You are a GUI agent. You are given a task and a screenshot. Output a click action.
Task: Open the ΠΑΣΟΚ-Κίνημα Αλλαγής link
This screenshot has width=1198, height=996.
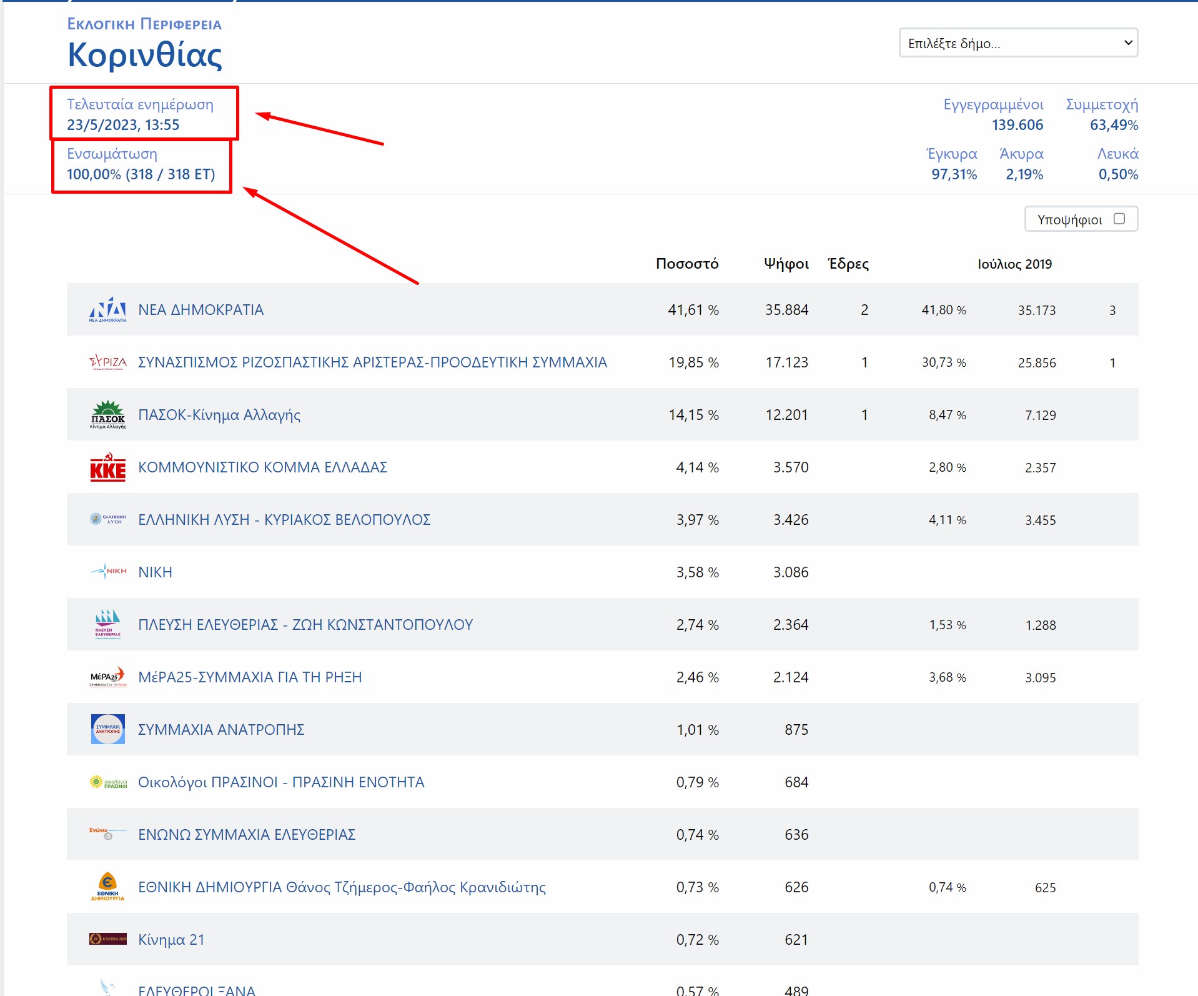(x=219, y=415)
